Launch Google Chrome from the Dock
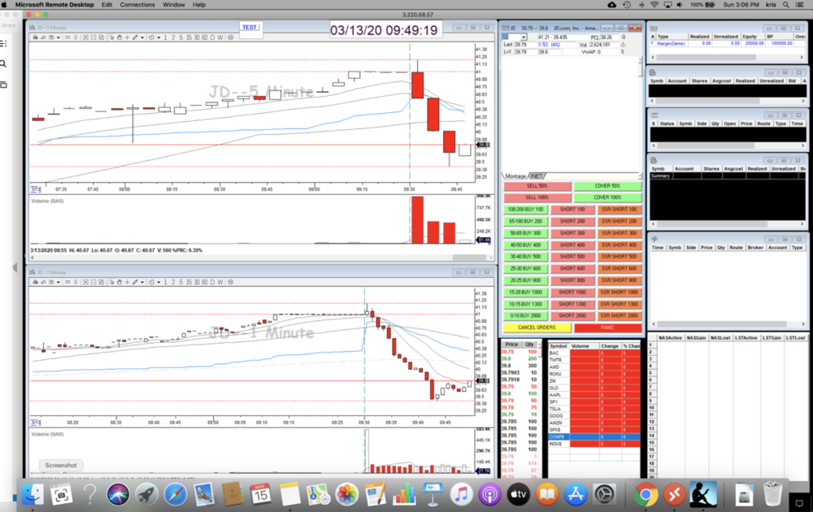Image resolution: width=813 pixels, height=512 pixels. tap(646, 493)
